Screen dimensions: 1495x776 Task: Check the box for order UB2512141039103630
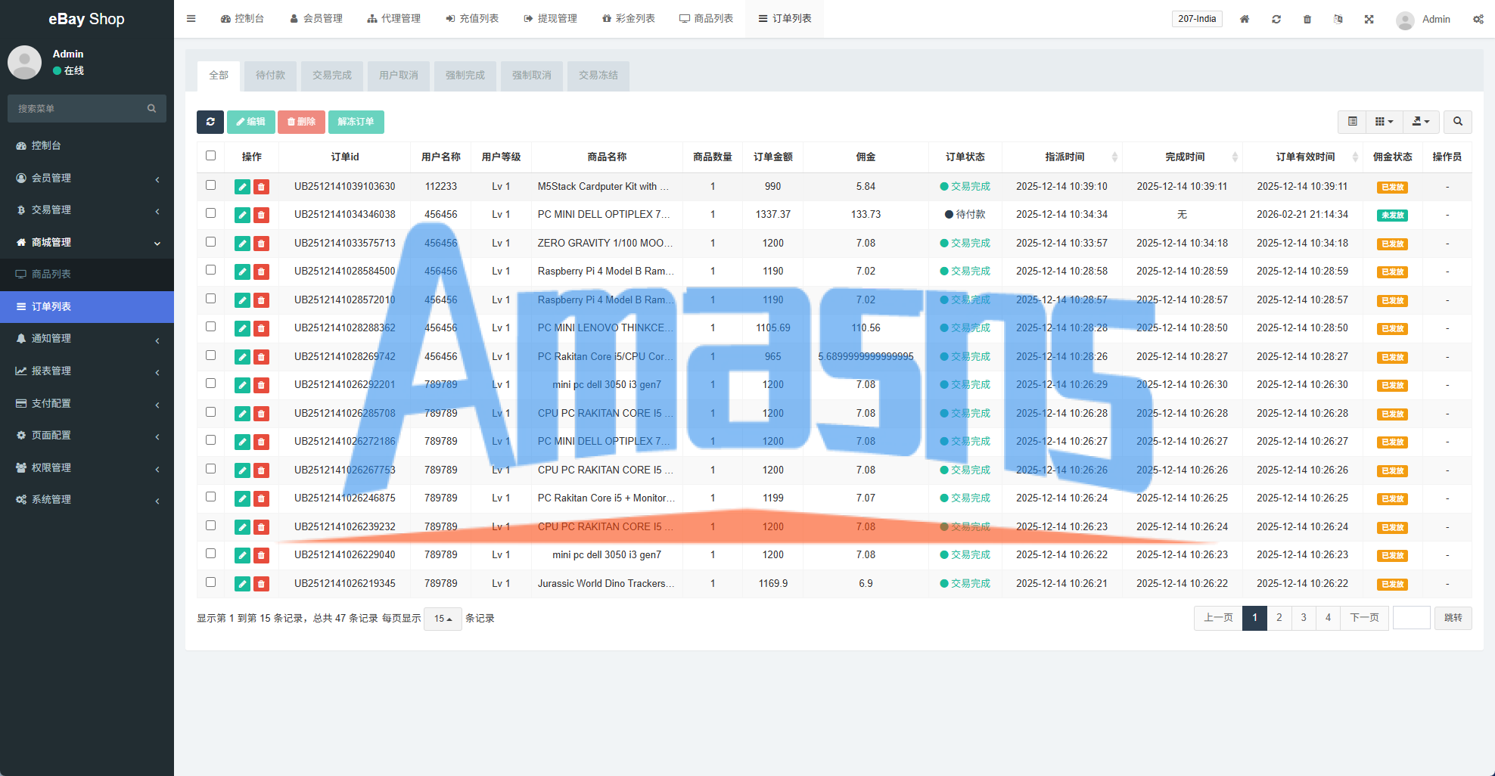coord(211,185)
